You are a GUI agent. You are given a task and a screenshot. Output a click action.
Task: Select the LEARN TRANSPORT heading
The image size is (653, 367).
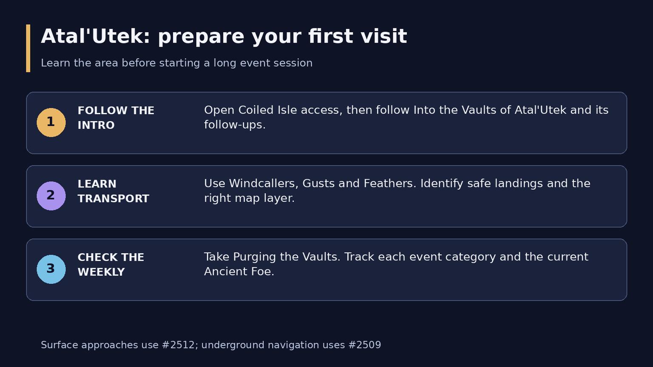113,192
